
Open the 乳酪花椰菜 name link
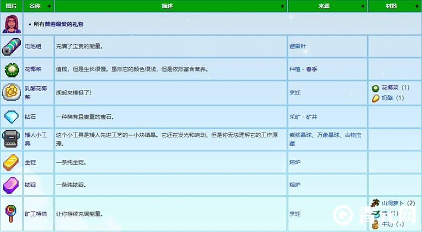[x=36, y=93]
